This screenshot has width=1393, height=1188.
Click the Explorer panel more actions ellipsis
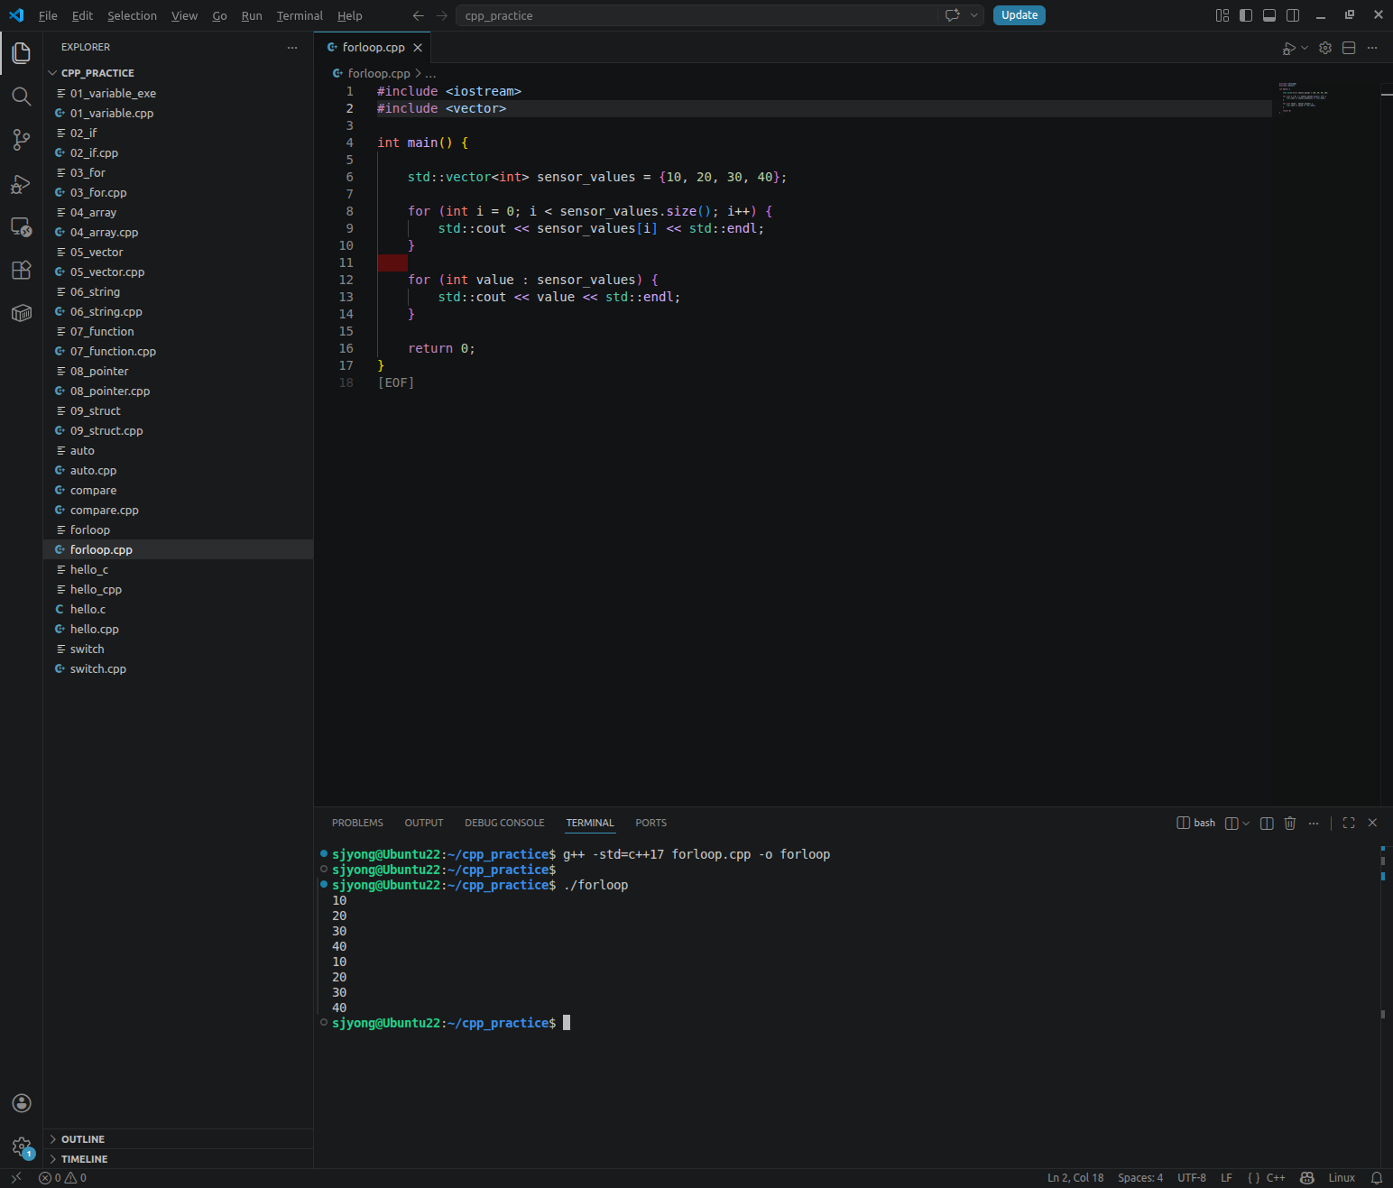tap(291, 47)
